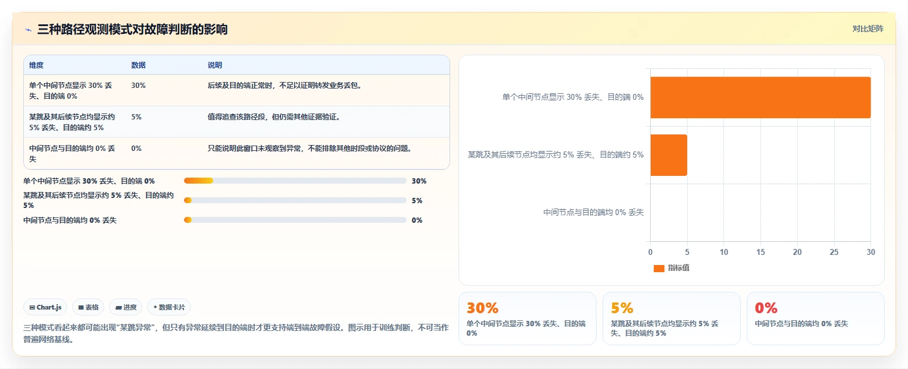
Task: Click the 0% progress bar
Action: (295, 220)
